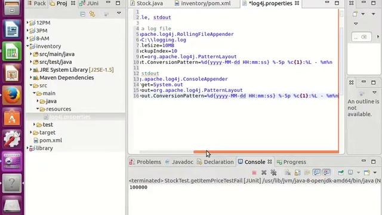The image size is (382, 215).
Task: Click Display Selected Console icon
Action: coord(350,173)
